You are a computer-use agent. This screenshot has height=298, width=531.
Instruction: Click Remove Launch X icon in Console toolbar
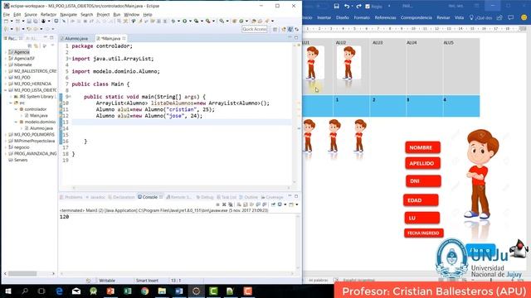click(x=224, y=204)
